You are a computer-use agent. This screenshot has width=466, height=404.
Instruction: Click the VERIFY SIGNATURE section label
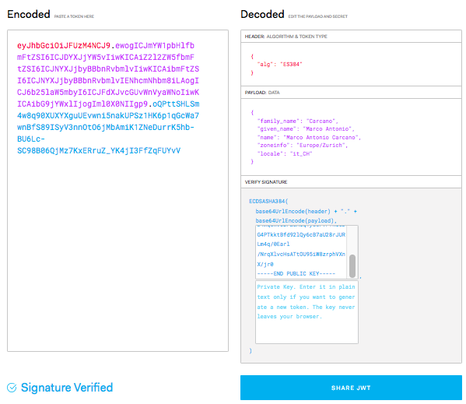pos(266,182)
